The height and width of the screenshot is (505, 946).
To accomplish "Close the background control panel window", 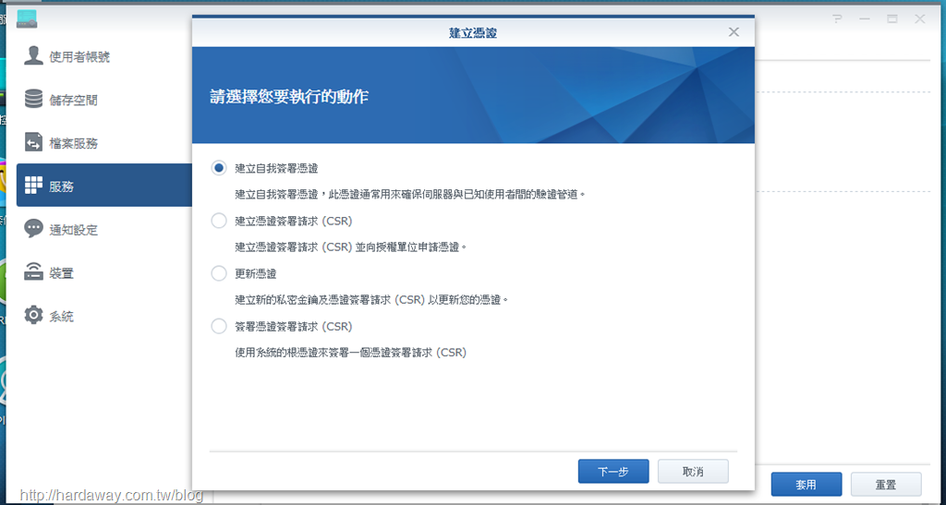I will pos(920,19).
